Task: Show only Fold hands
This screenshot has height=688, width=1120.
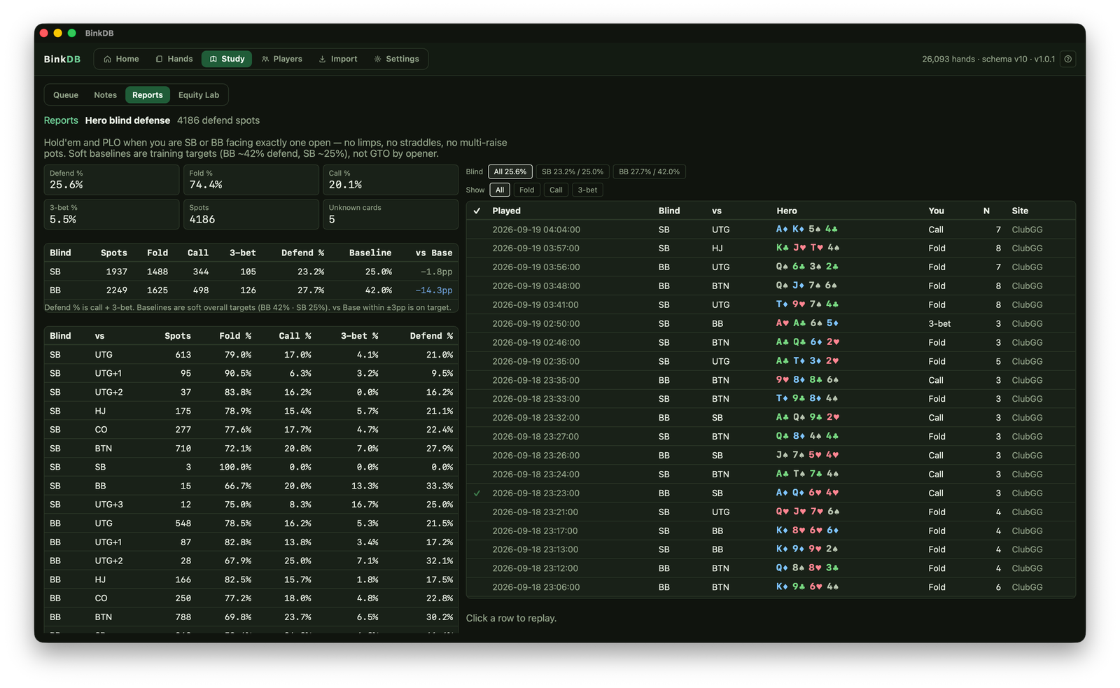Action: click(527, 190)
